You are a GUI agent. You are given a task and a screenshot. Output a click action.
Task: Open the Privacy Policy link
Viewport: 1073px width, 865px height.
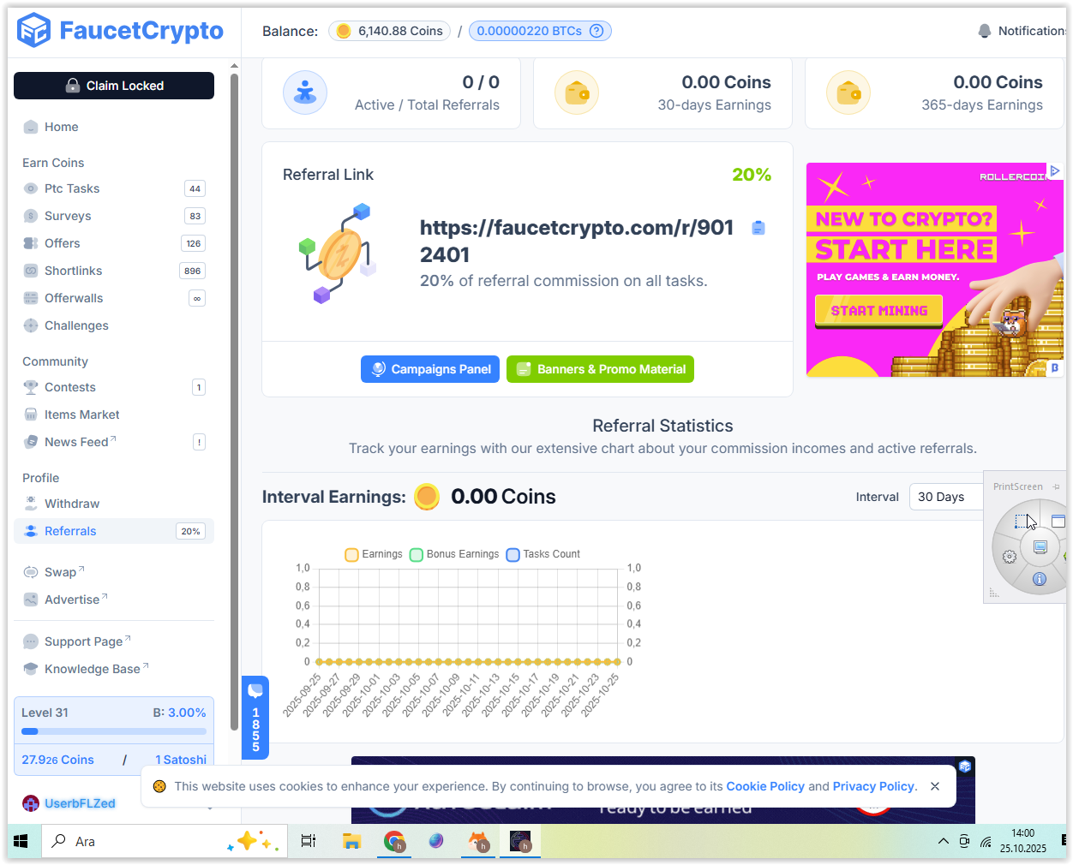tap(873, 786)
